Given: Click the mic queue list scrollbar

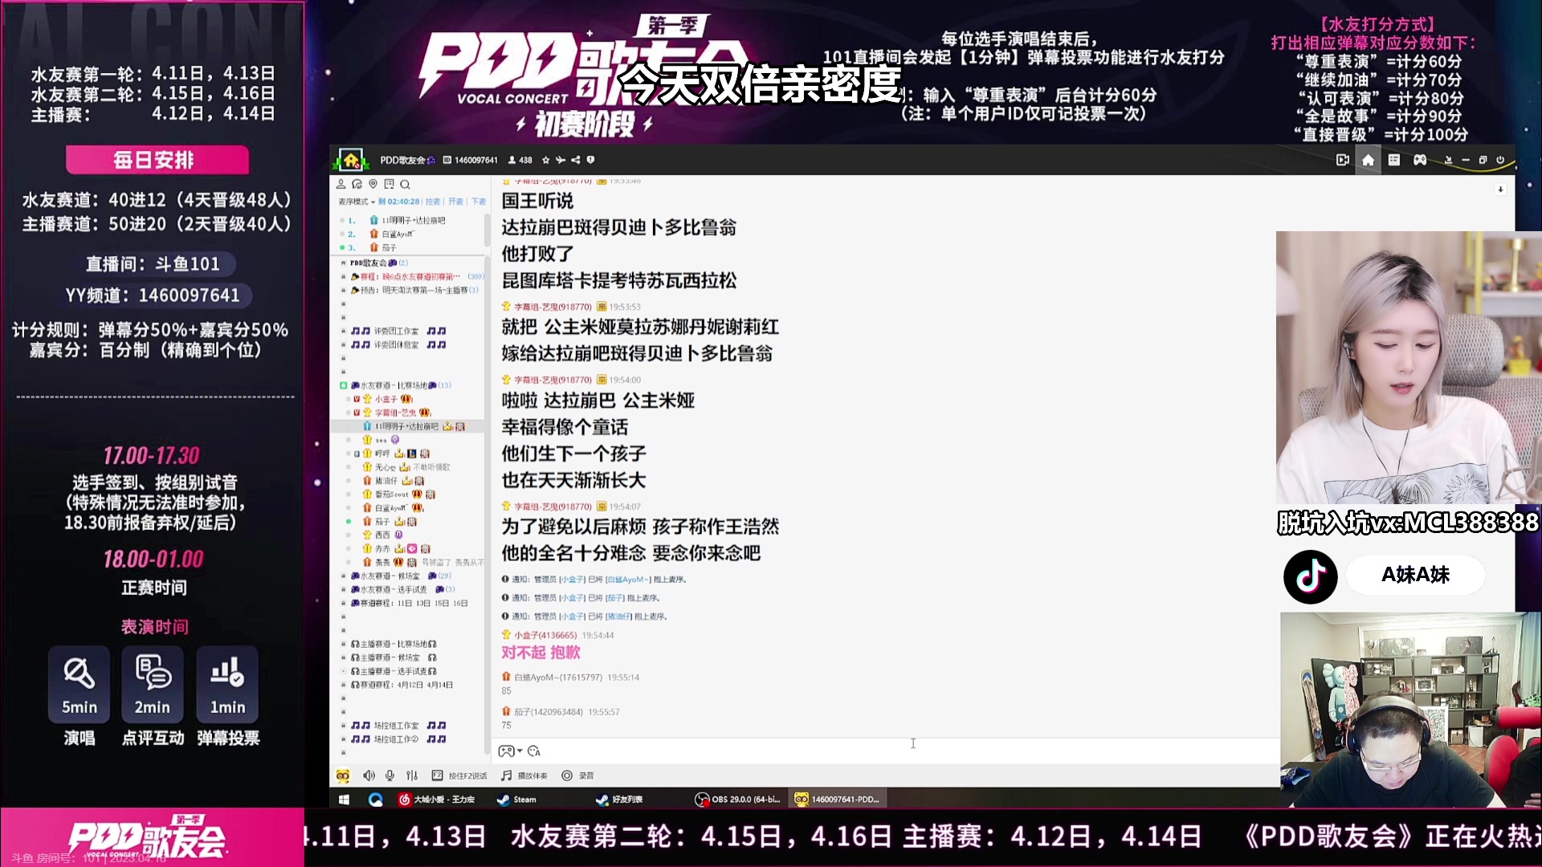Looking at the screenshot, I should (x=487, y=229).
